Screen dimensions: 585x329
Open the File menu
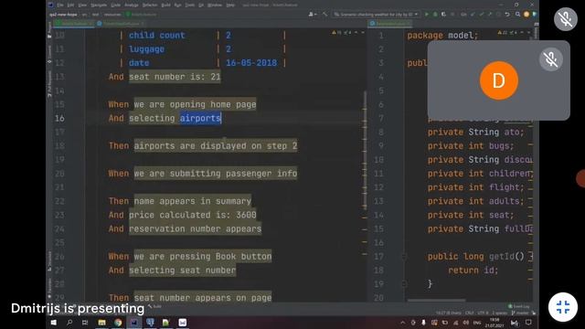coord(60,5)
